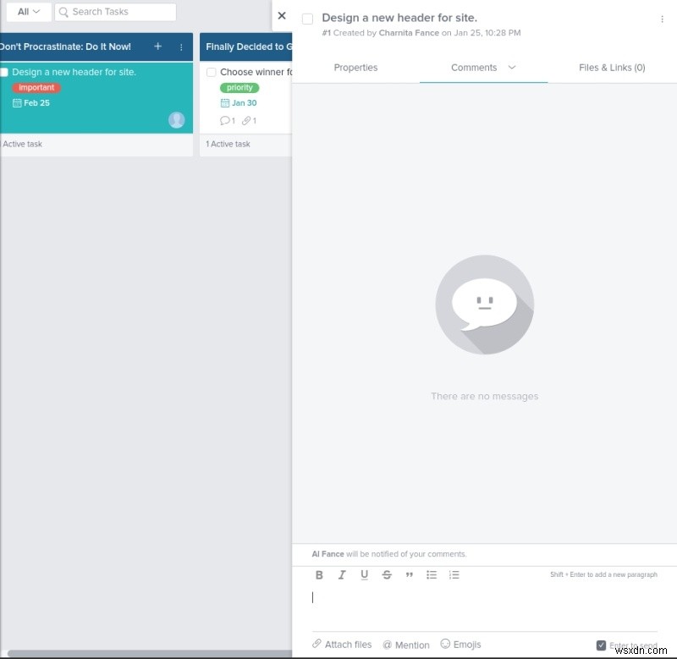Insert a bulleted list in comment
Image resolution: width=677 pixels, height=659 pixels.
click(432, 575)
